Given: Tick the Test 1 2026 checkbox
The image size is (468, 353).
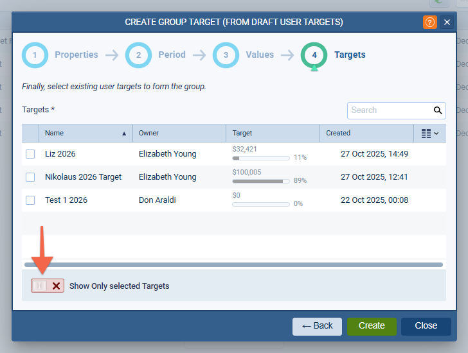Looking at the screenshot, I should 30,200.
